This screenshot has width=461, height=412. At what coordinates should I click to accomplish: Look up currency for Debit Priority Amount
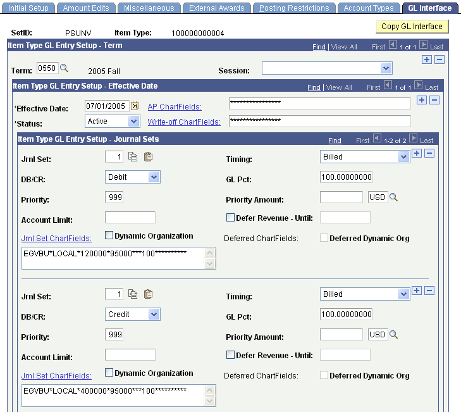click(394, 197)
